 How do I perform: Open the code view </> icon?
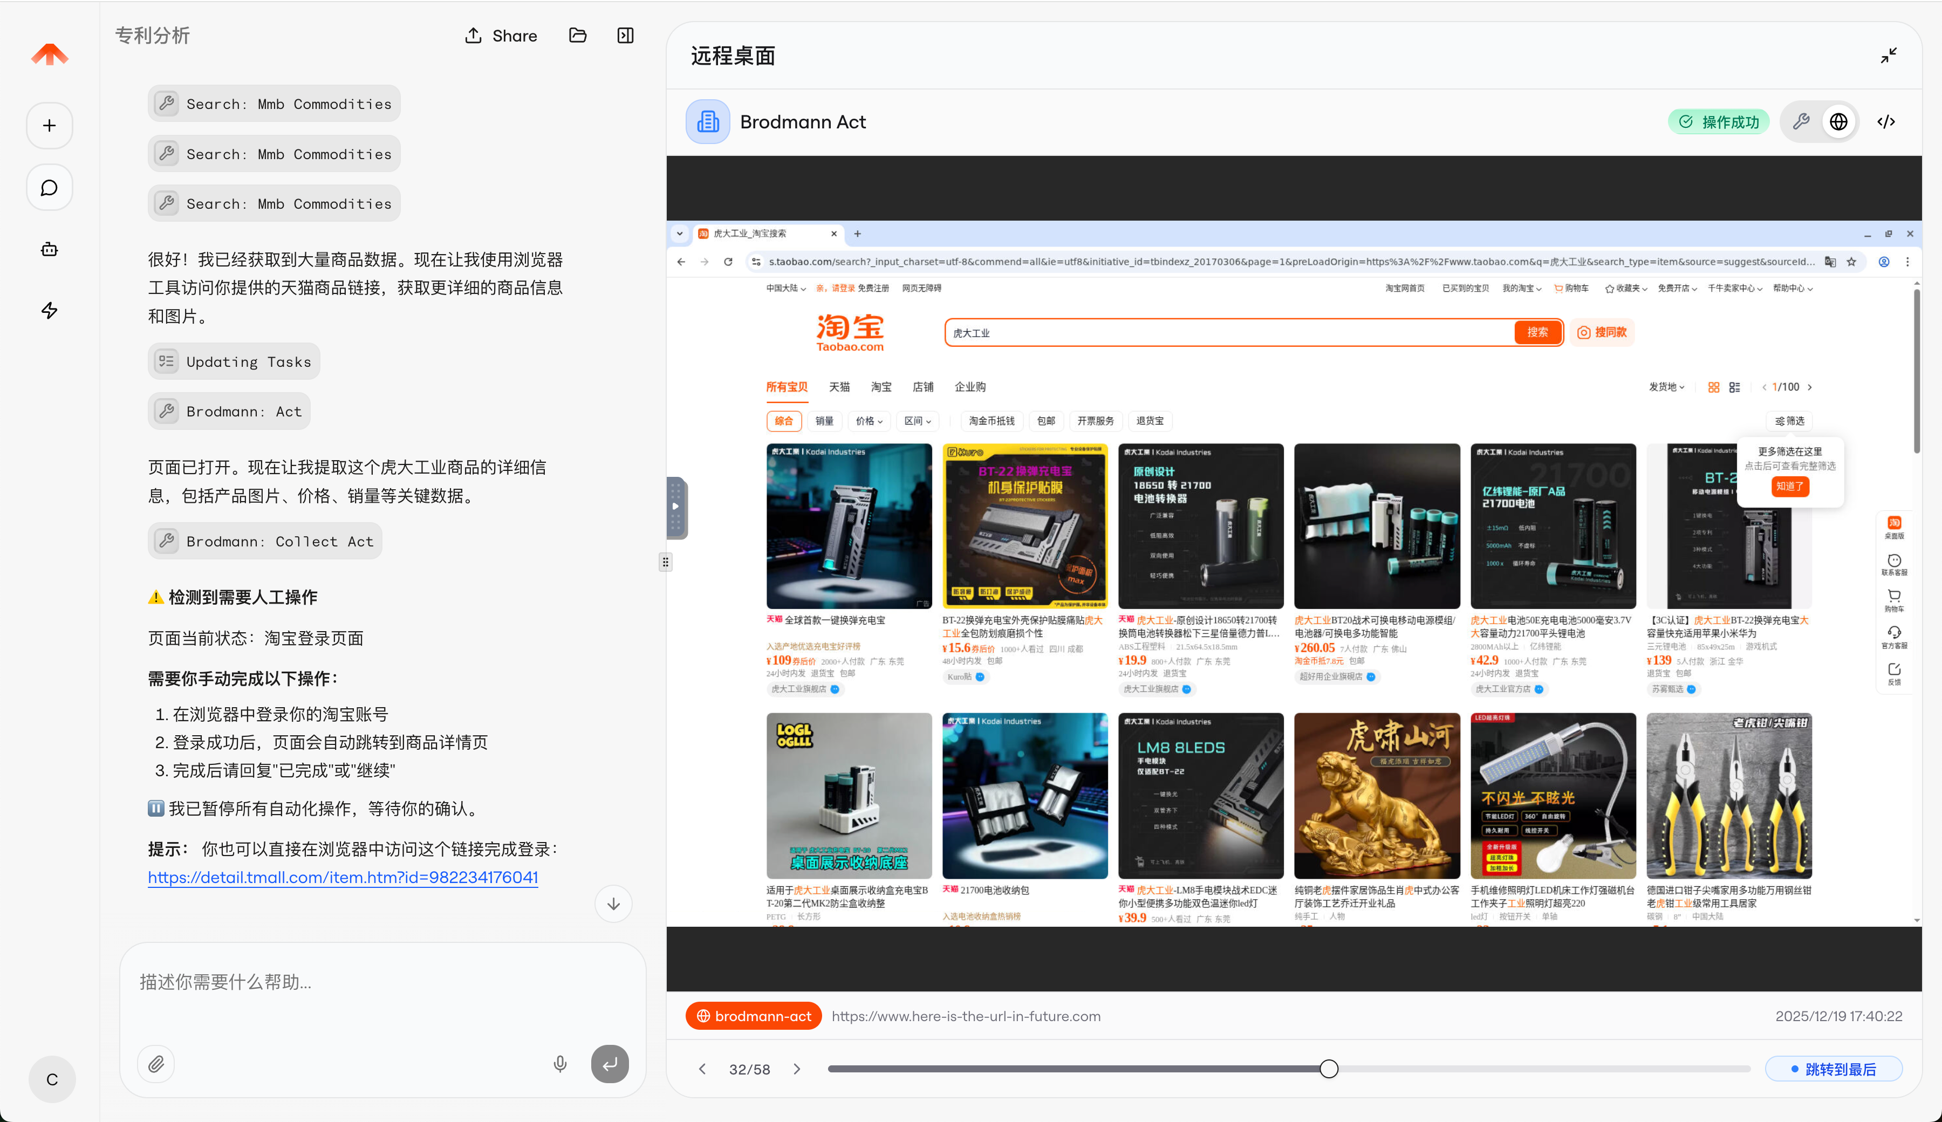coord(1886,121)
